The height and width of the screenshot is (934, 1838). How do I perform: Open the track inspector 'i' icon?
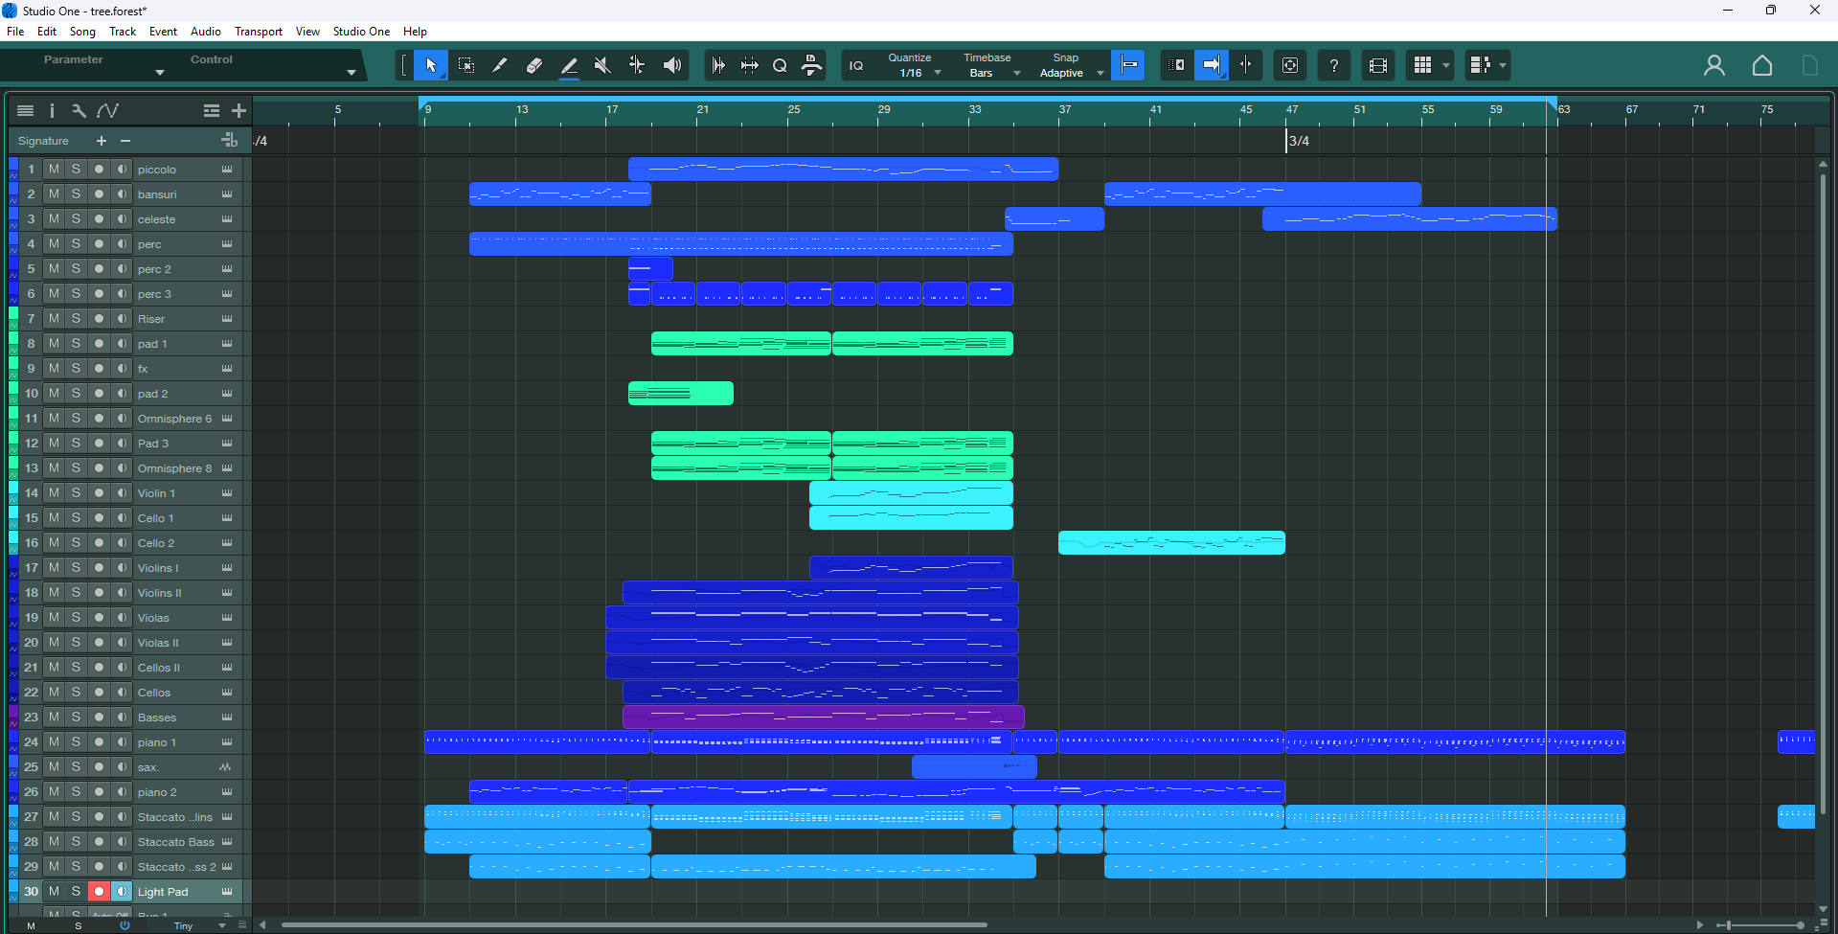52,111
